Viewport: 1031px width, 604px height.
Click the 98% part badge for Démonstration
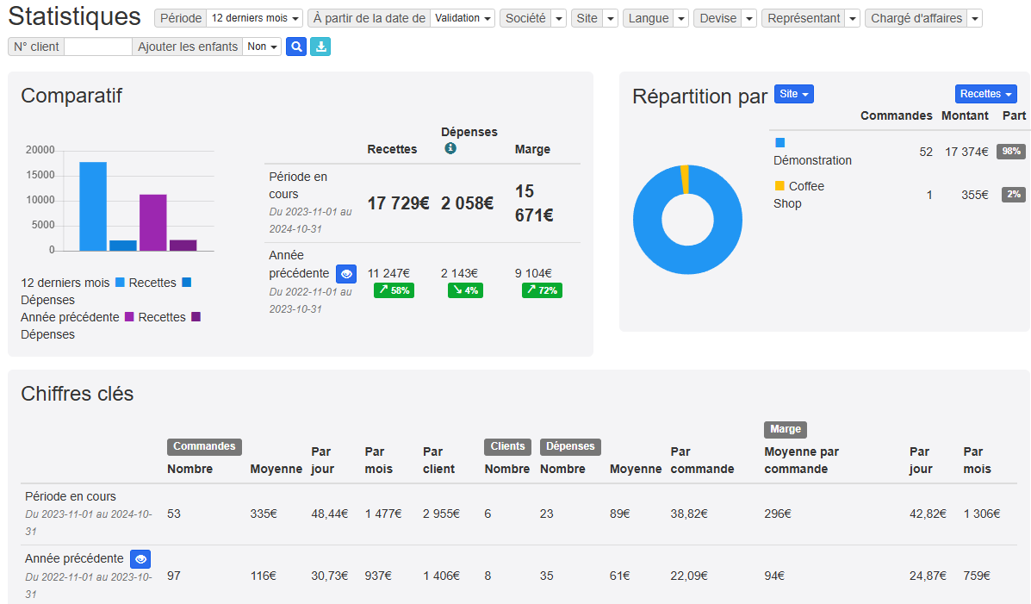pos(1010,152)
